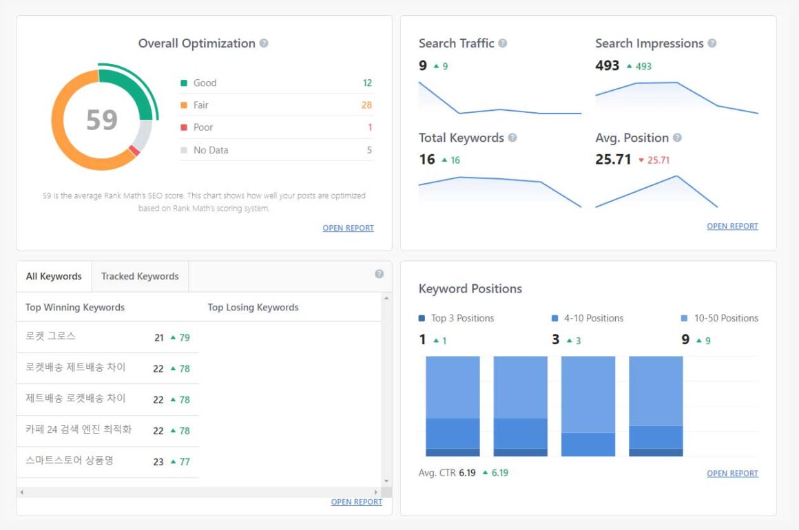Click the Top 3 Positions legend marker

click(x=422, y=319)
